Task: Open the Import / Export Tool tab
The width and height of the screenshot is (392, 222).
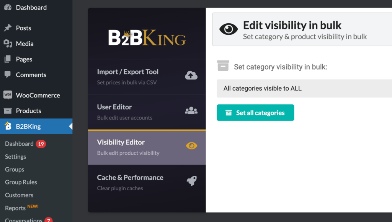Action: point(147,77)
